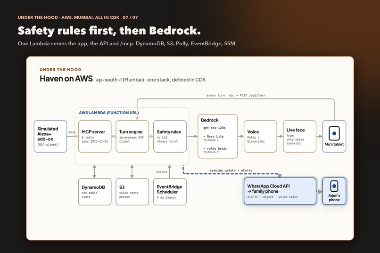Click the 'every turn: mic → POST /api/turn' label
380x253 pixels.
236,95
